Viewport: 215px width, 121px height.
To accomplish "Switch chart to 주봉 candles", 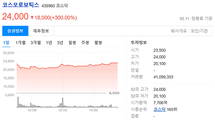I will click(85, 43).
